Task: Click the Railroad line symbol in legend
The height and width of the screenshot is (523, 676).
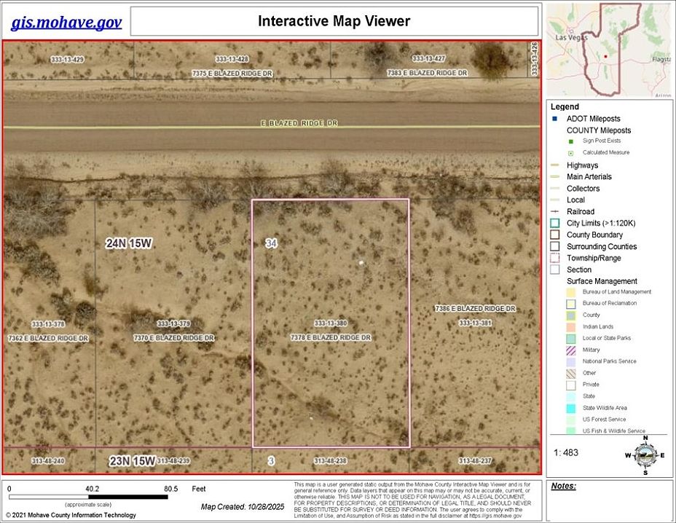Action: [x=554, y=212]
